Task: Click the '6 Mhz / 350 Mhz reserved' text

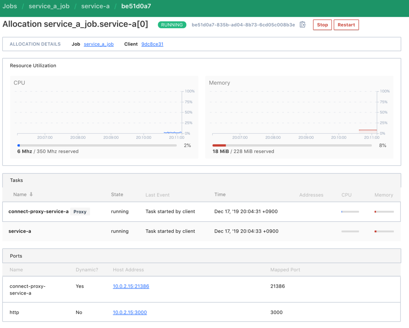Action: [48, 151]
